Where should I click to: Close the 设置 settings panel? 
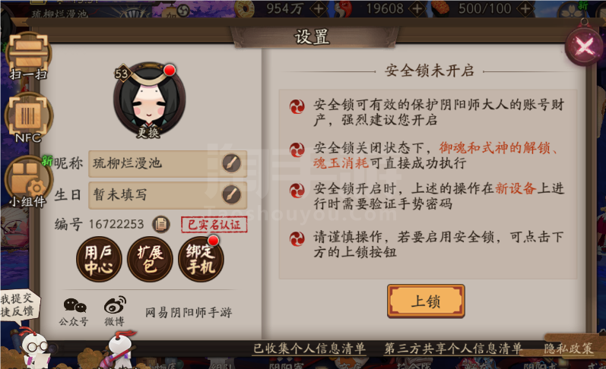585,47
